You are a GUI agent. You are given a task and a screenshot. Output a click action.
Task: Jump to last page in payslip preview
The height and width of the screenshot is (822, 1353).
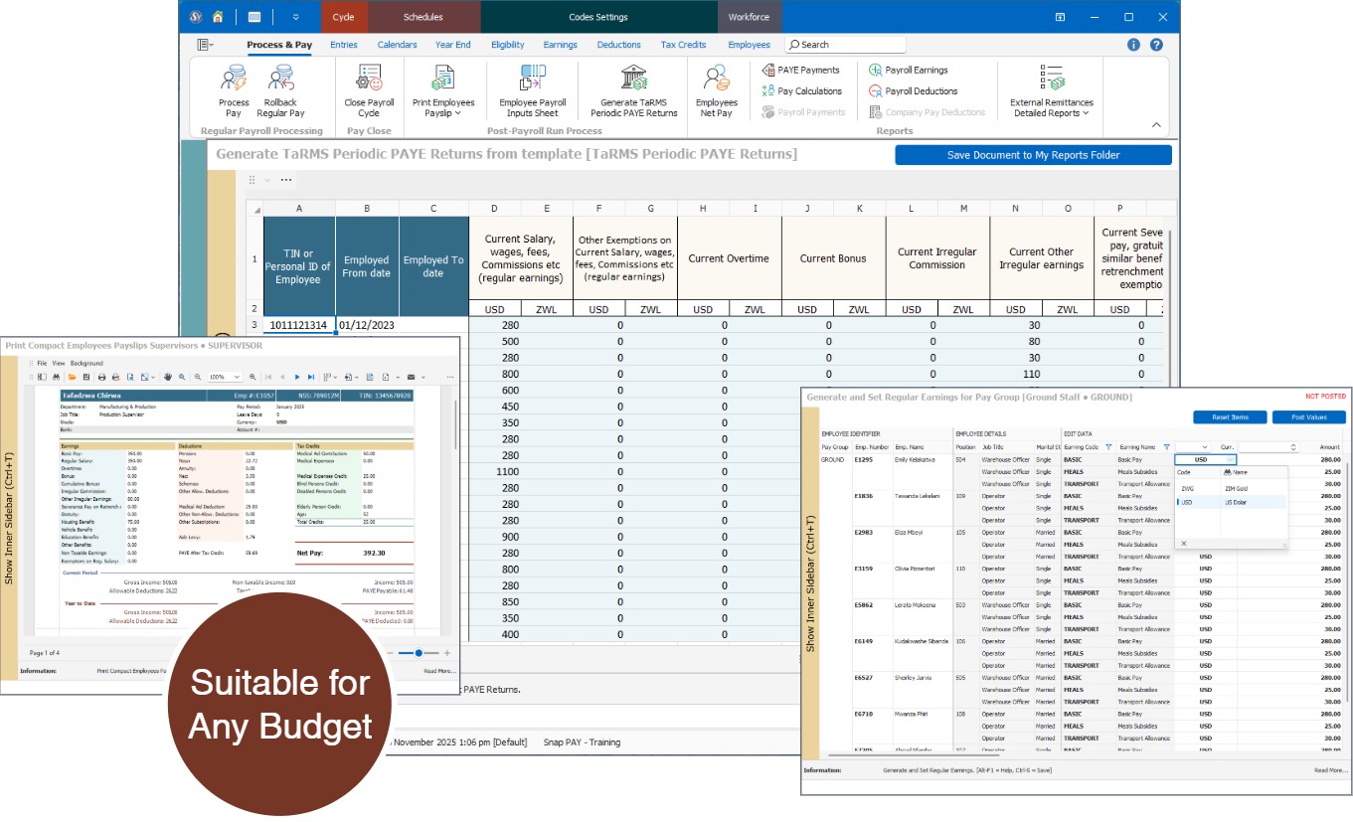pos(311,378)
